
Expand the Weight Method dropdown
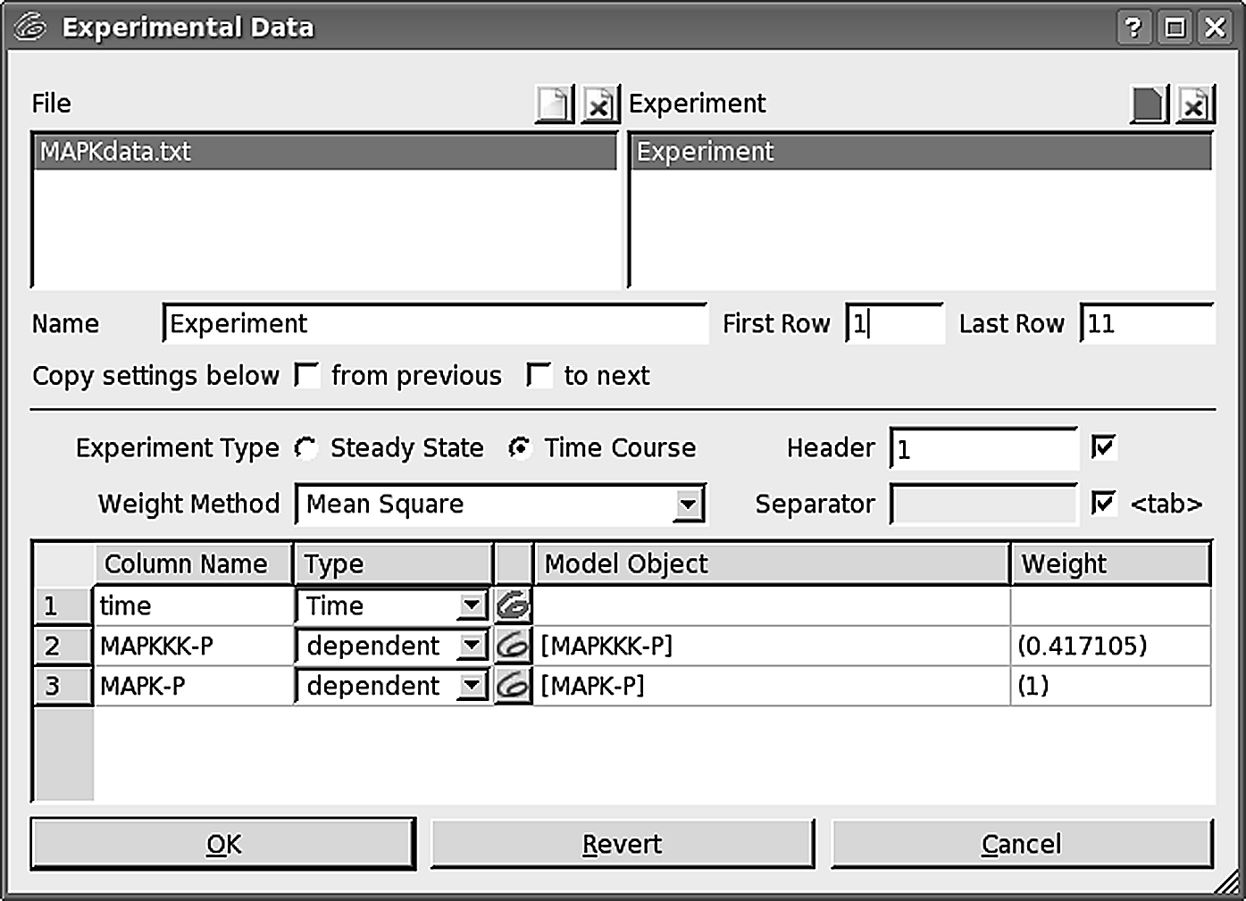click(x=687, y=505)
